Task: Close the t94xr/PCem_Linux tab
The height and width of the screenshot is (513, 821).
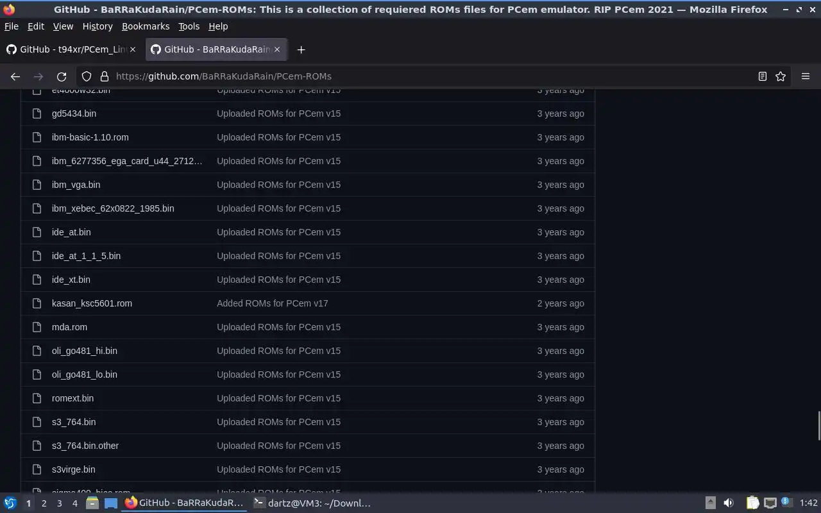Action: (x=133, y=49)
